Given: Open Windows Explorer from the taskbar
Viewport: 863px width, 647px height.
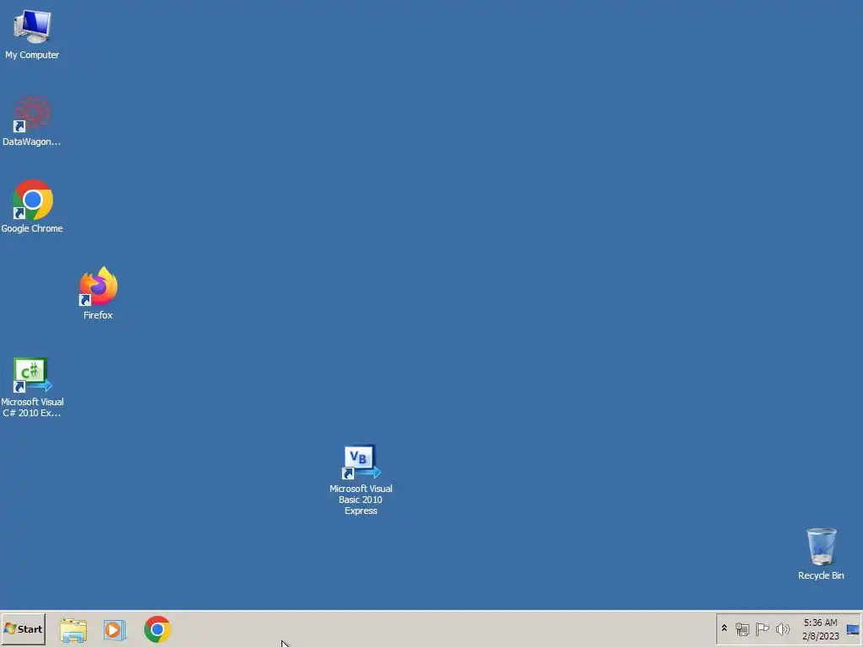Looking at the screenshot, I should click(x=73, y=629).
